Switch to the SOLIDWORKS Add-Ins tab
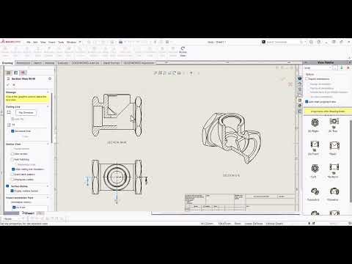The image size is (352, 264). click(x=85, y=63)
